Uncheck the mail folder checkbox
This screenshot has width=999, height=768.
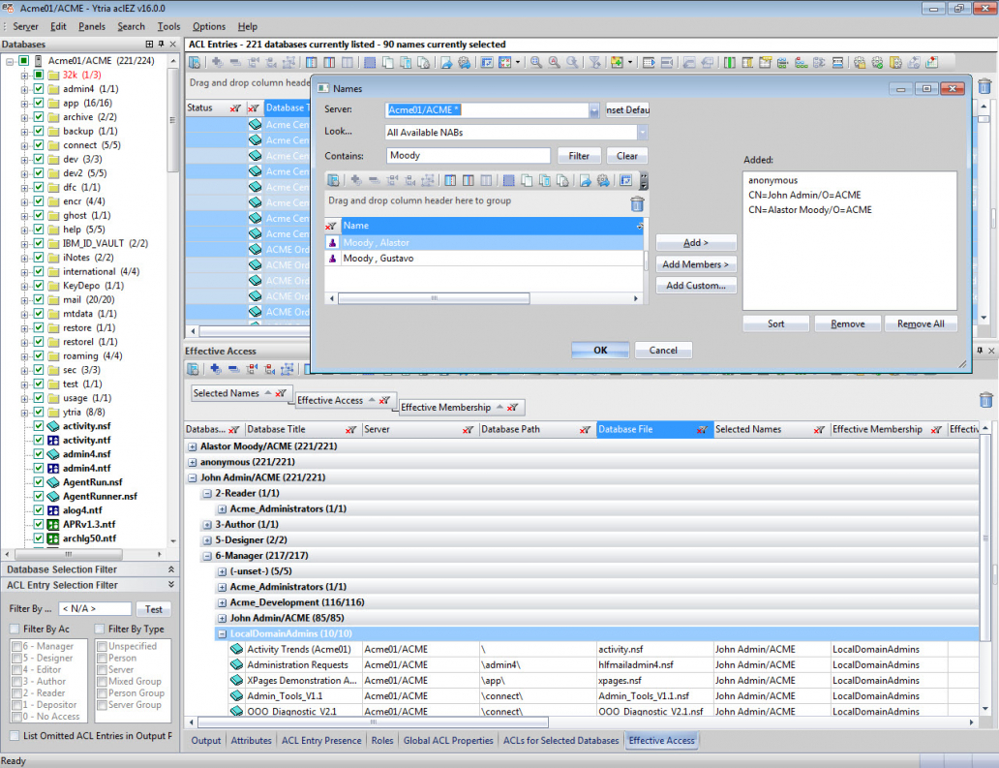(x=38, y=299)
